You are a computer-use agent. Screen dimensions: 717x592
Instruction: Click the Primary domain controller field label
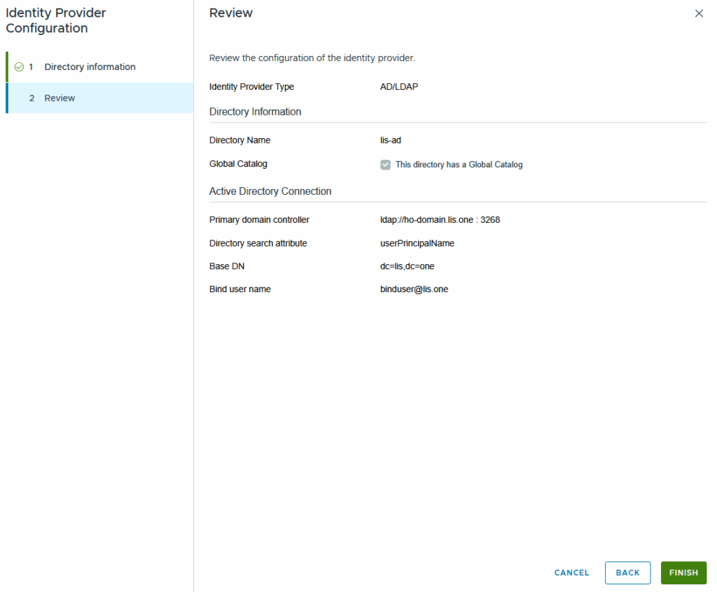coord(259,219)
